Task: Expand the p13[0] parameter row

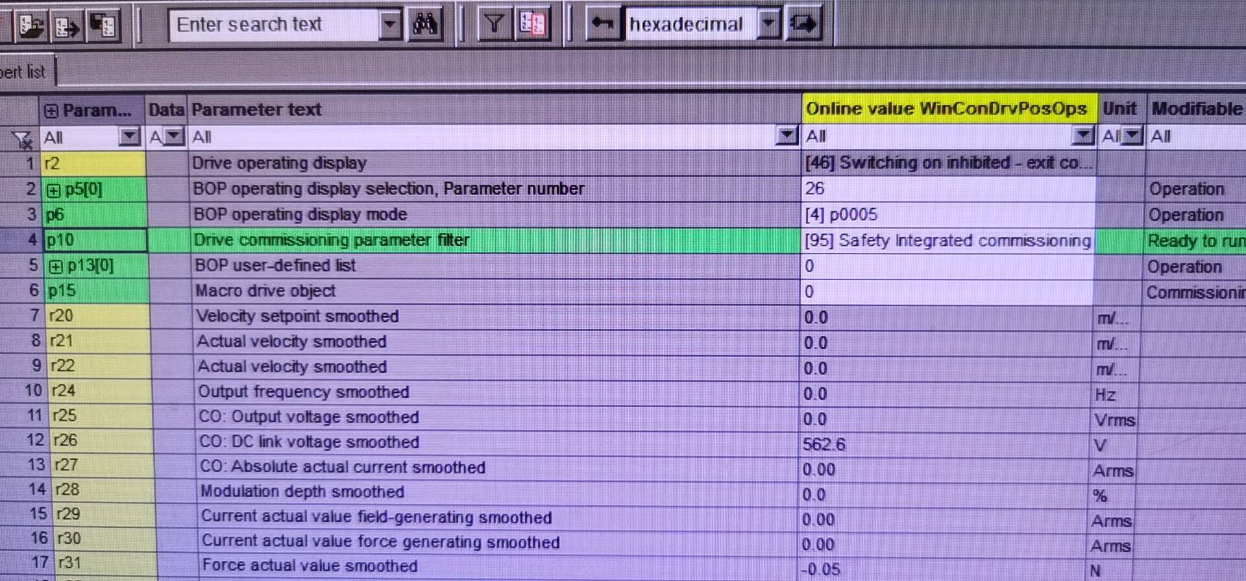Action: [x=56, y=267]
